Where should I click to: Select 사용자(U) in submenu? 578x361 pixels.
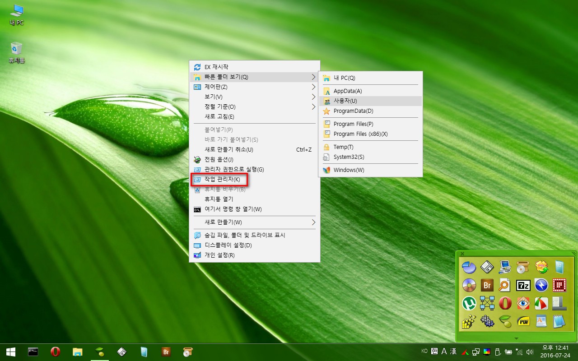point(370,101)
